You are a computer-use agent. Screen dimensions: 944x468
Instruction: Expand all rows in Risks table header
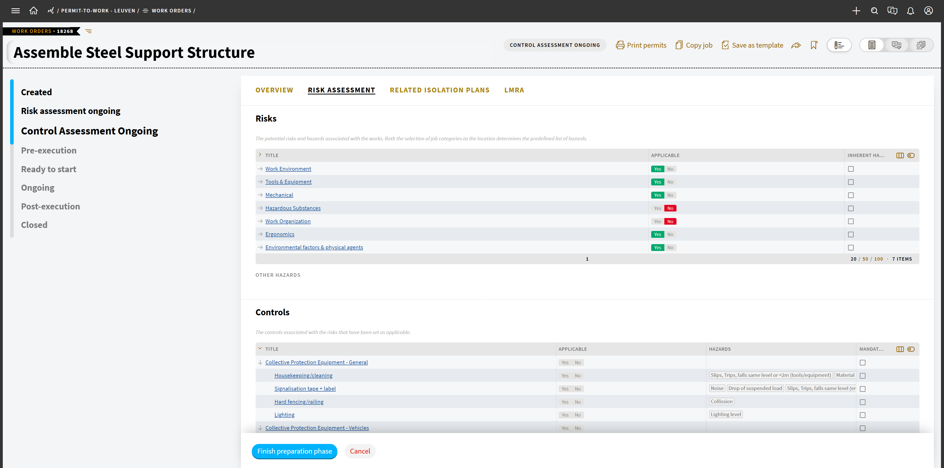point(260,155)
